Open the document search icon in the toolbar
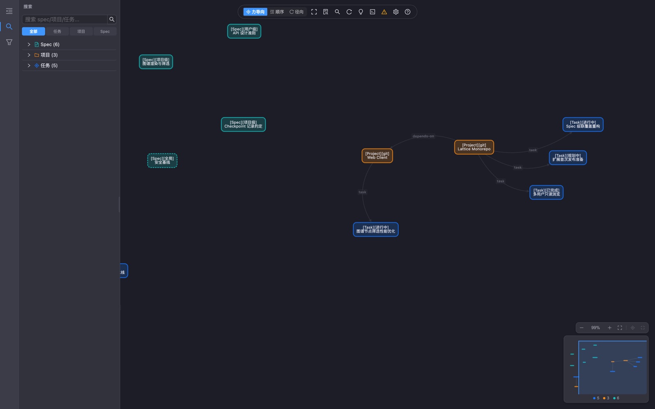Screen dimensions: 655x409 [x=325, y=12]
